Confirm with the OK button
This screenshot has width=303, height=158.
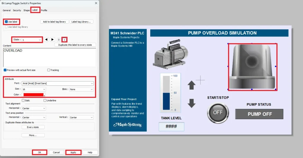(x=40, y=152)
